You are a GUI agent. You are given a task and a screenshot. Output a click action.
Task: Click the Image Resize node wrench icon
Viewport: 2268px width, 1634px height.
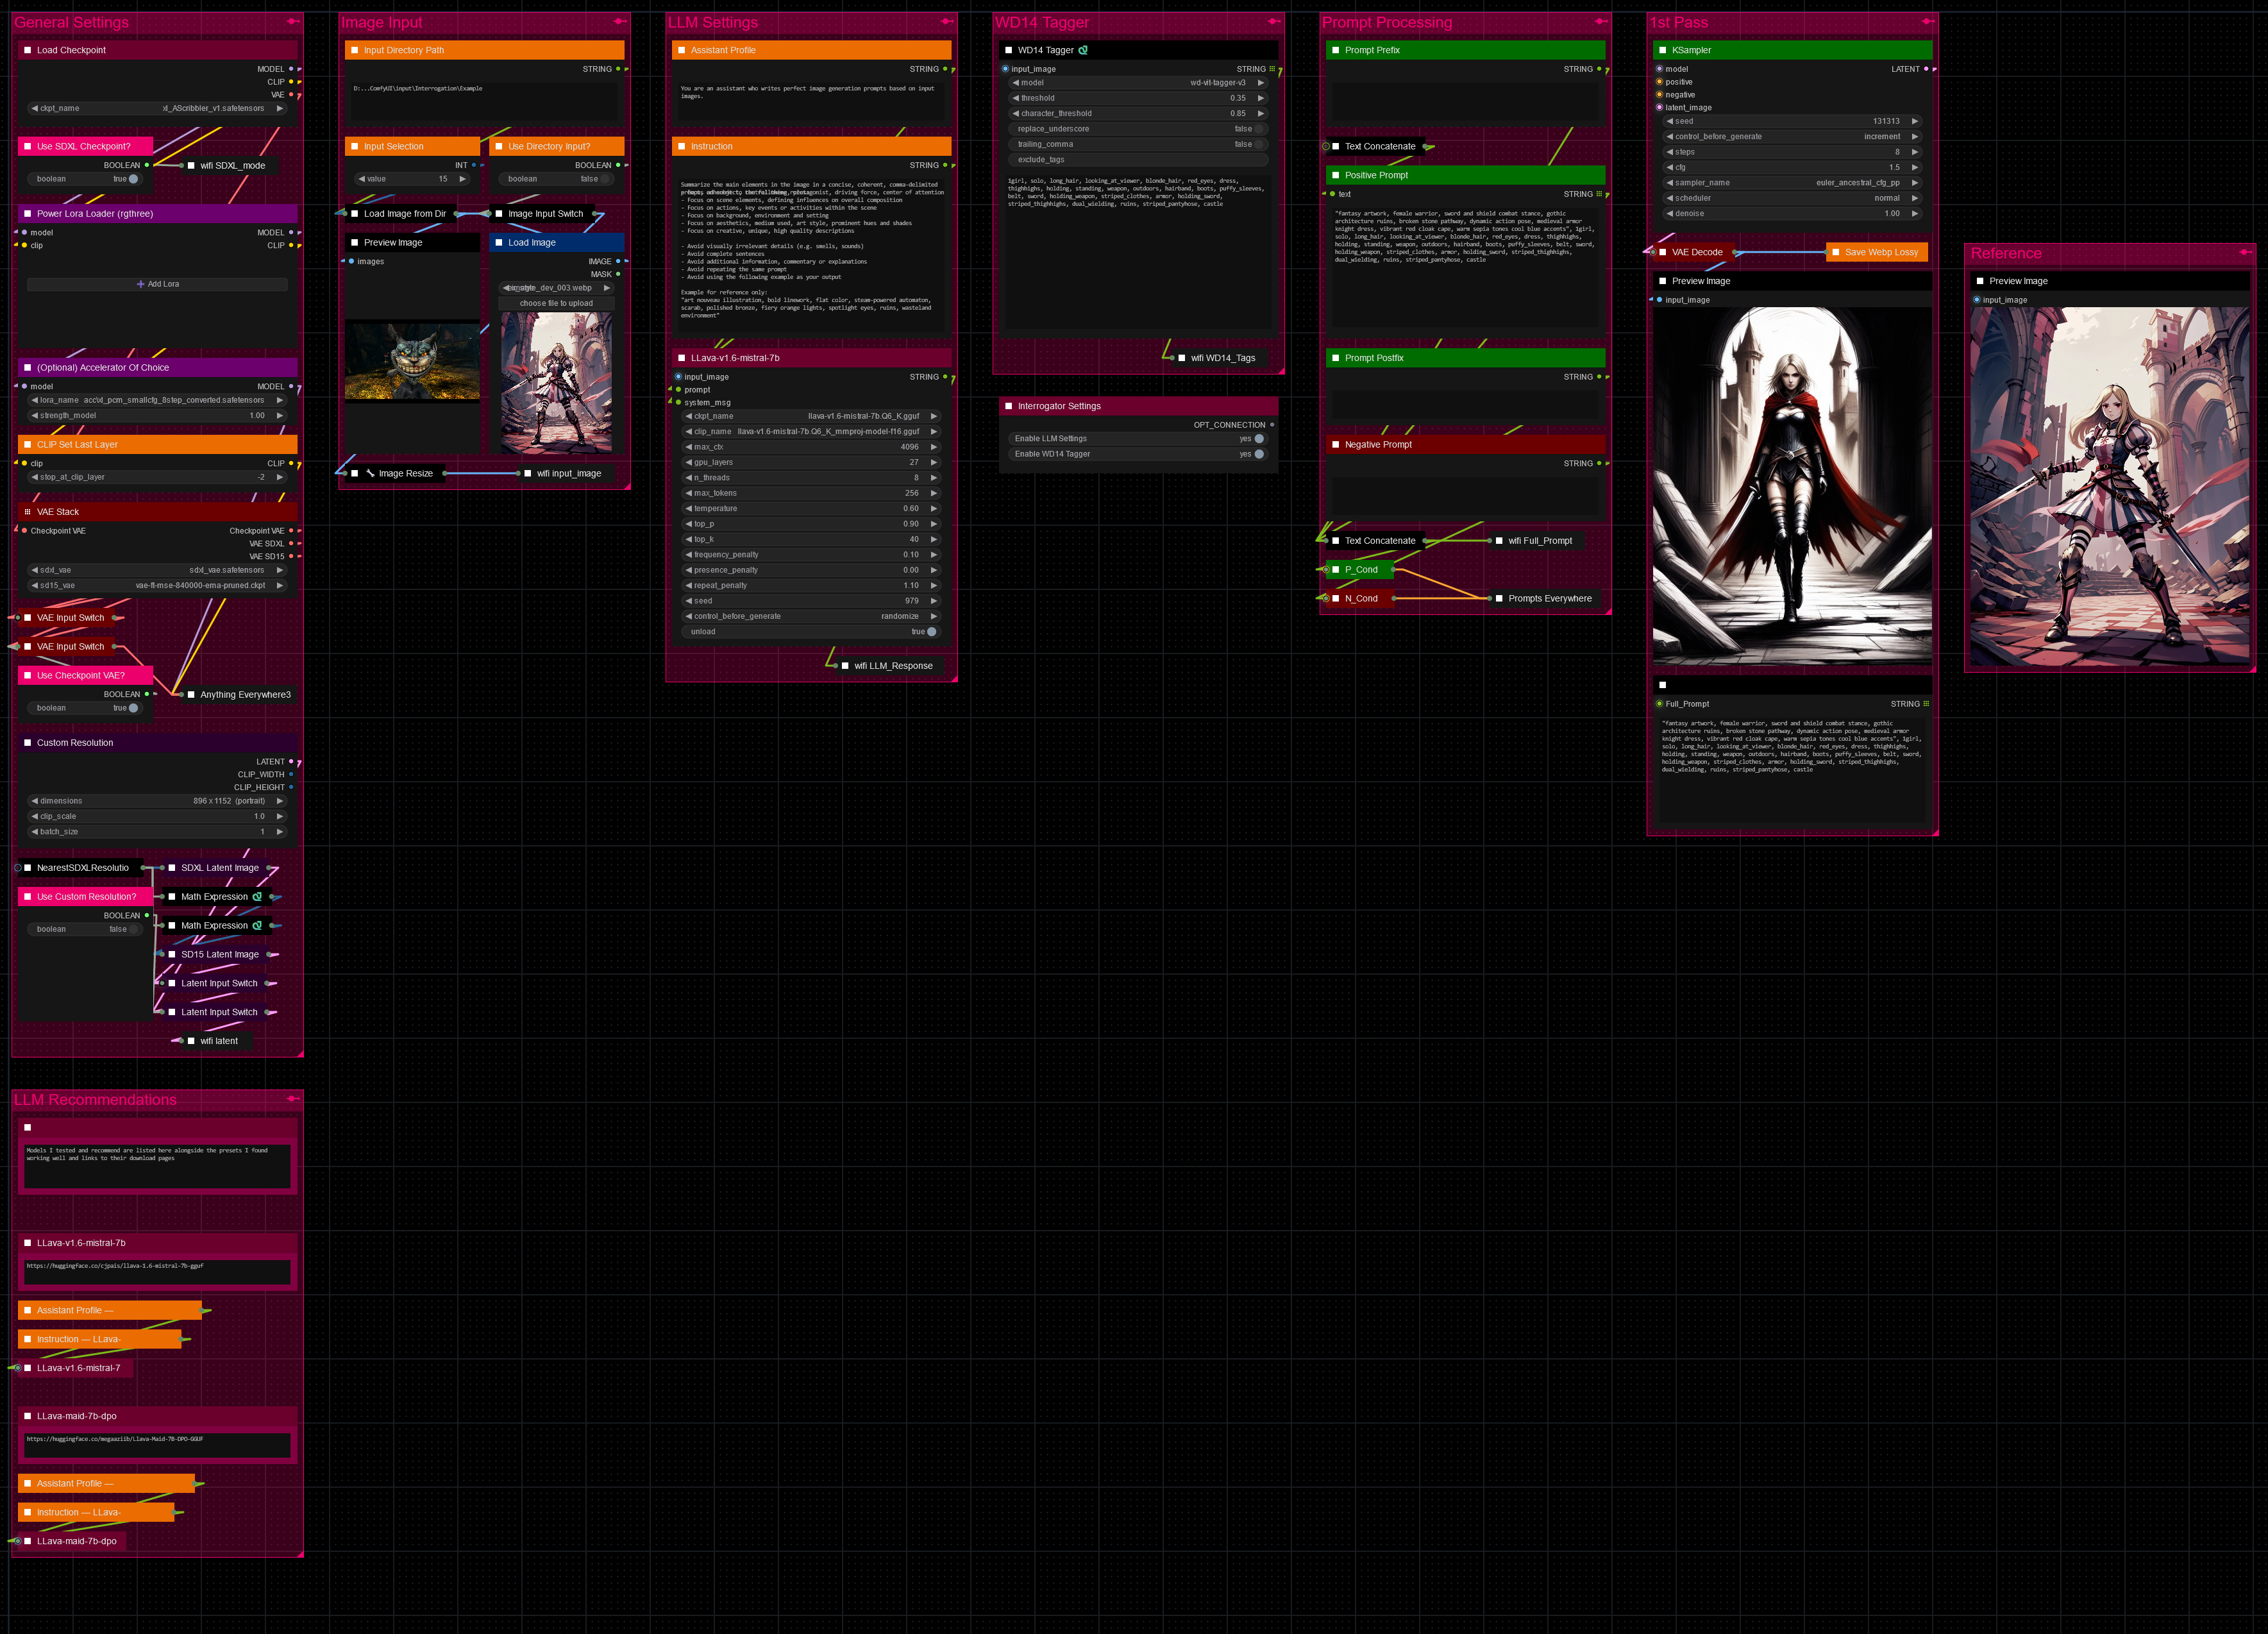pos(370,473)
